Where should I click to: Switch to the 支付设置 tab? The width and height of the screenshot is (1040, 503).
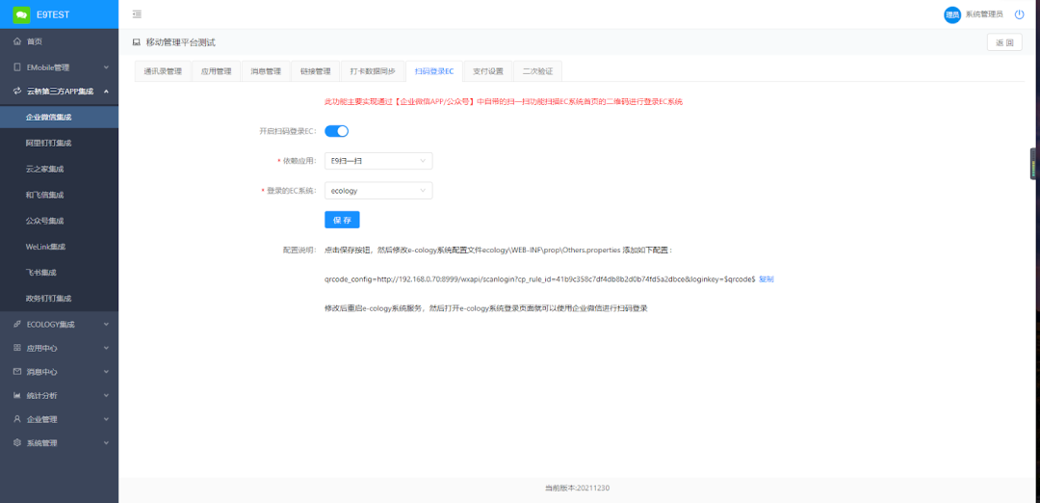coord(487,71)
